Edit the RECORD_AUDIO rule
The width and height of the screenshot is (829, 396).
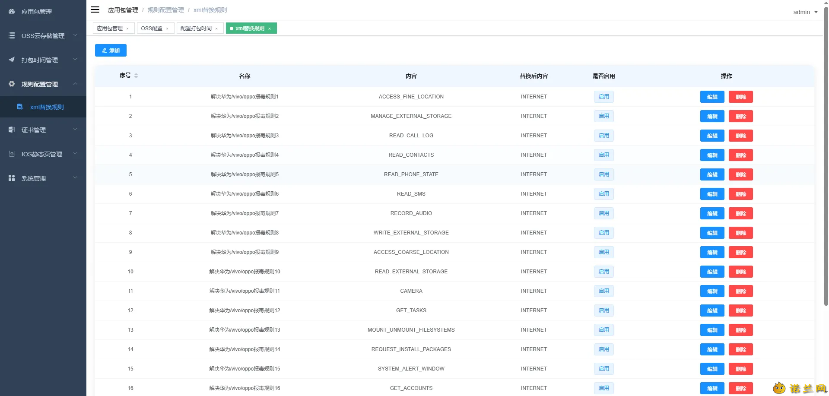pos(712,213)
